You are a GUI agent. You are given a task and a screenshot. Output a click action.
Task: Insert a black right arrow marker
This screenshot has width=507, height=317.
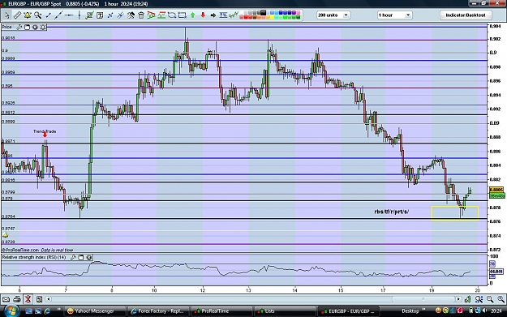click(213, 15)
